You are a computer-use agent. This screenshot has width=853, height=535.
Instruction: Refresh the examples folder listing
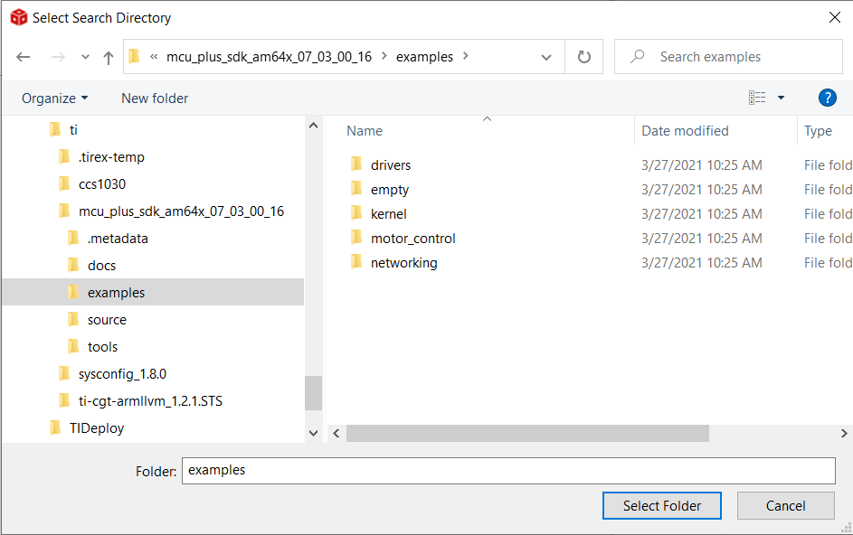(584, 57)
